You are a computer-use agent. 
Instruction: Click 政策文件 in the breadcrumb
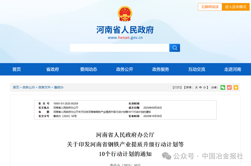(x=44, y=88)
